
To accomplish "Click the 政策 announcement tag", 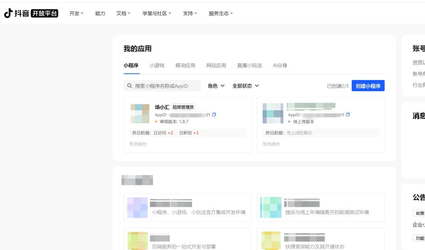I will 419,213.
